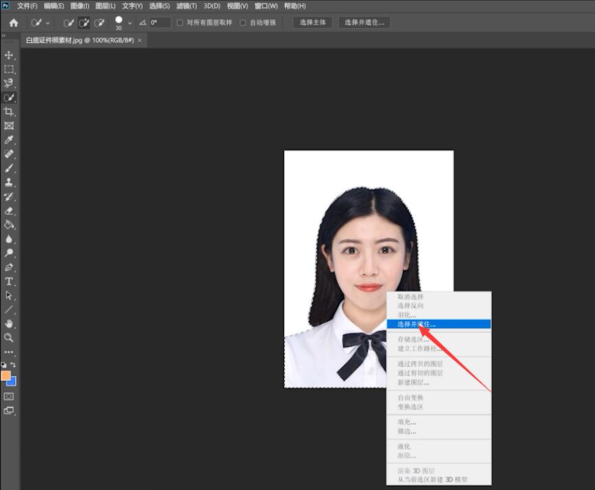Open the 文字(Y) menu

132,6
